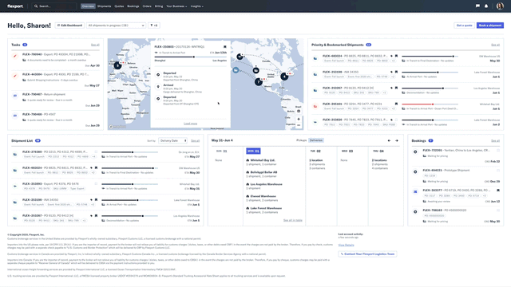Click the user profile avatar
This screenshot has width=511, height=287.
coord(500,6)
